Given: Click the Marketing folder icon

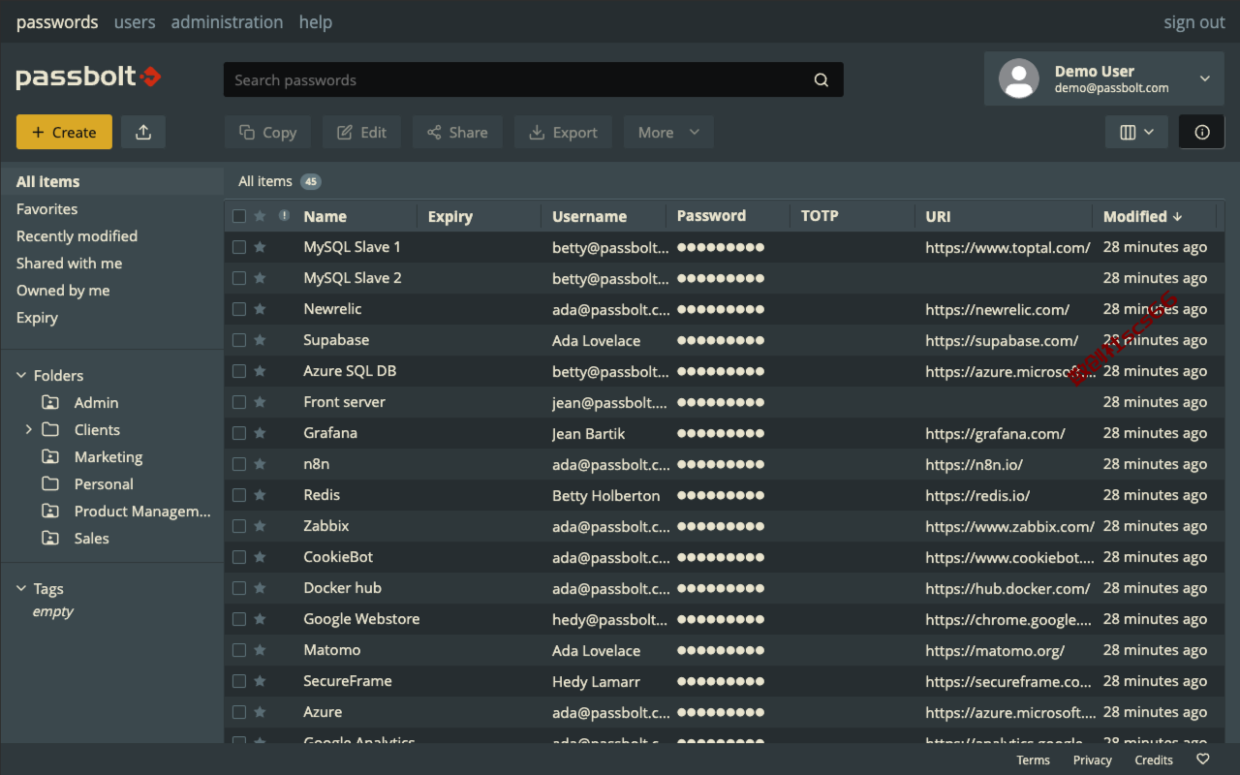Looking at the screenshot, I should point(50,456).
